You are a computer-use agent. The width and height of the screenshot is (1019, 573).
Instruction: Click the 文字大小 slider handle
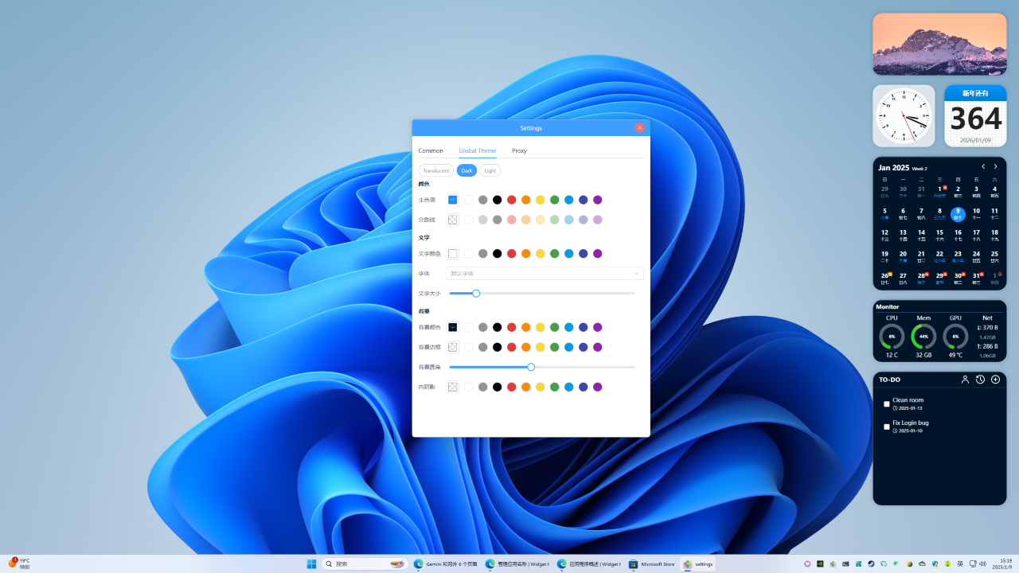coord(476,294)
